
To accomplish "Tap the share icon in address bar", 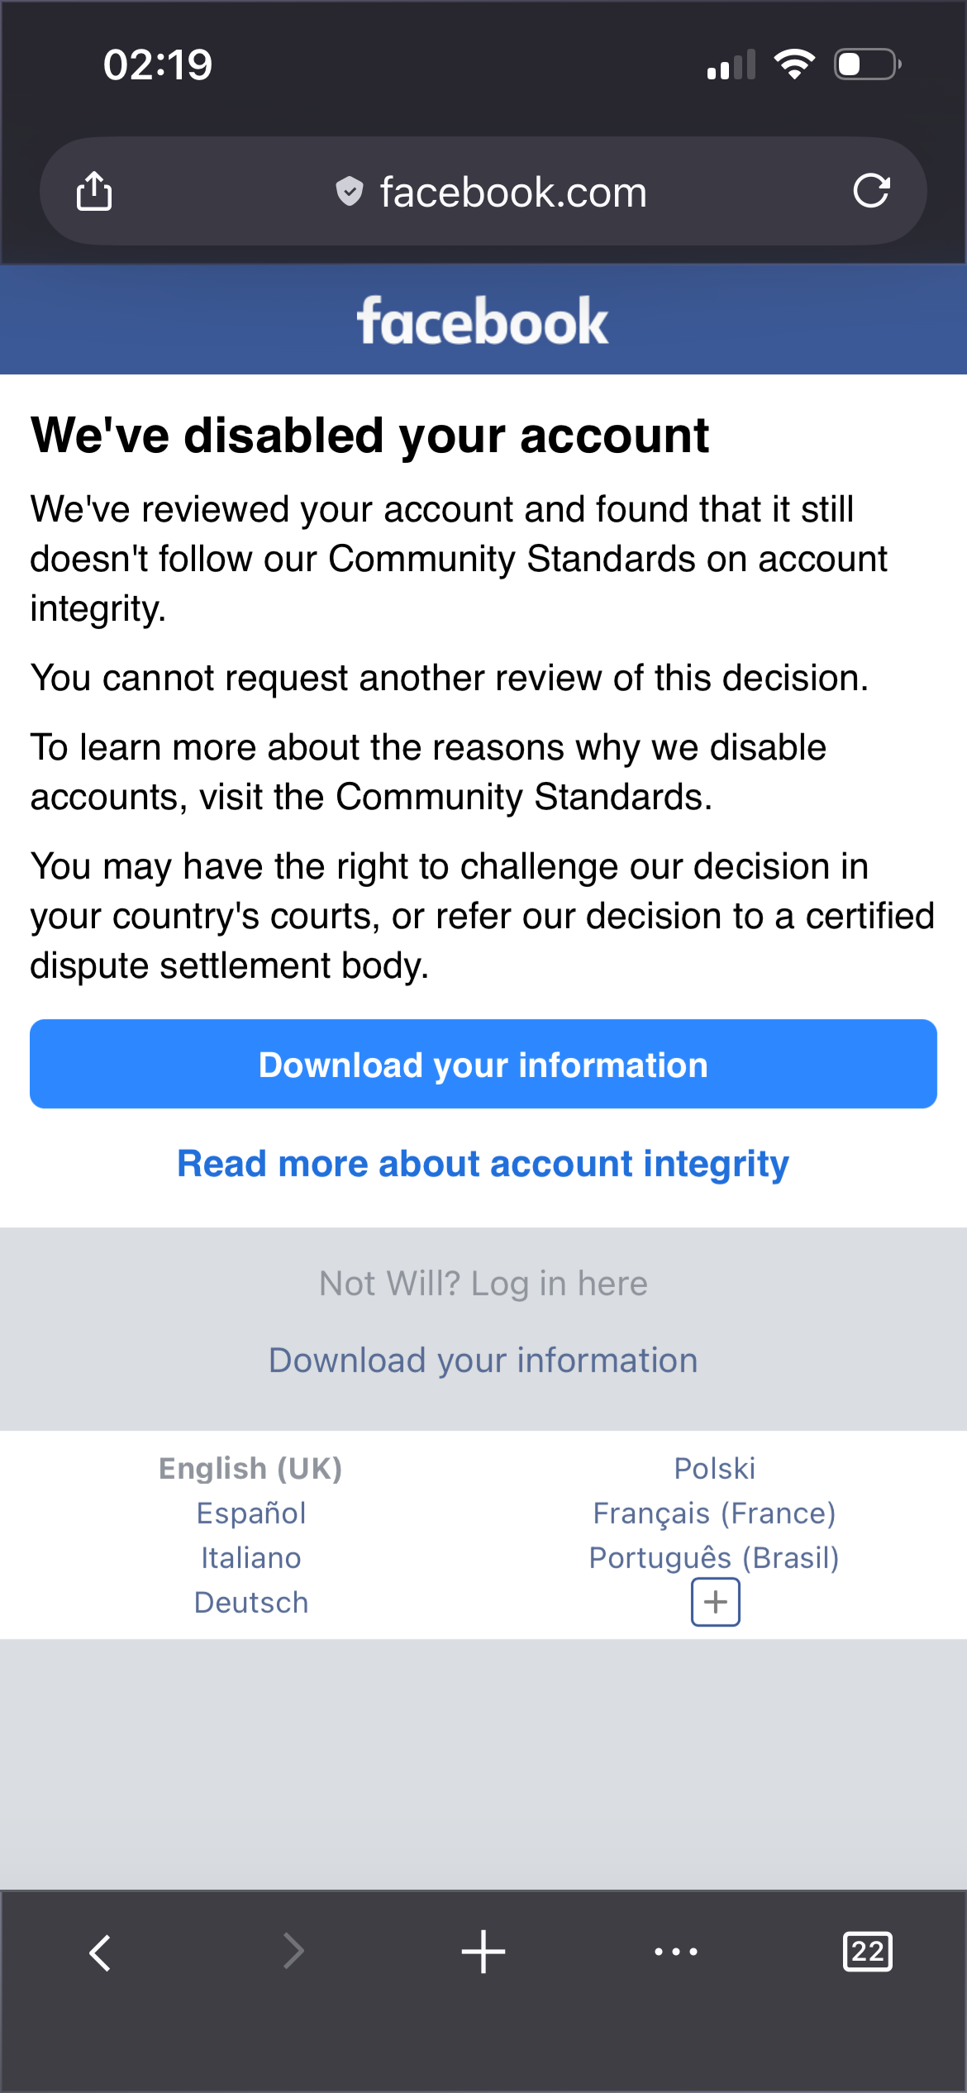I will click(95, 190).
